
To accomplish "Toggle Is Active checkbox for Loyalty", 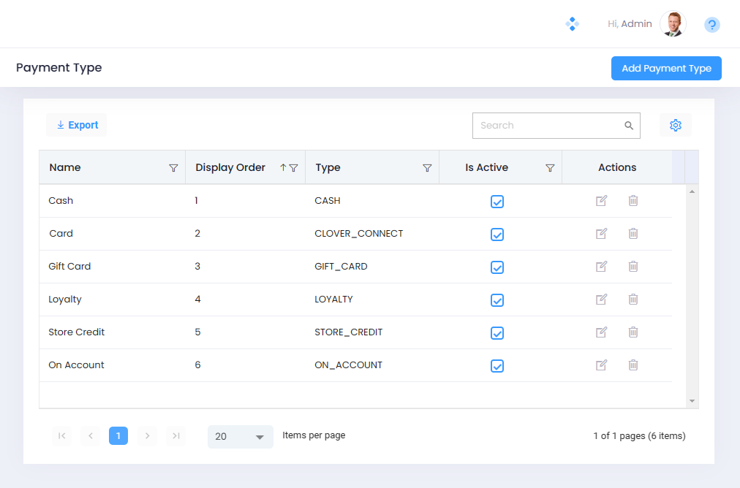I will click(497, 300).
